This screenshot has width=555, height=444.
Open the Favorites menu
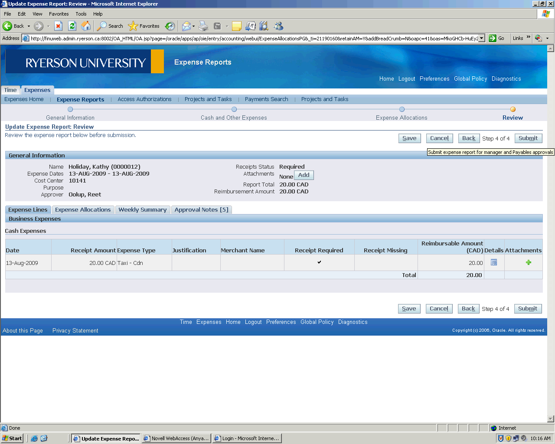tap(59, 14)
